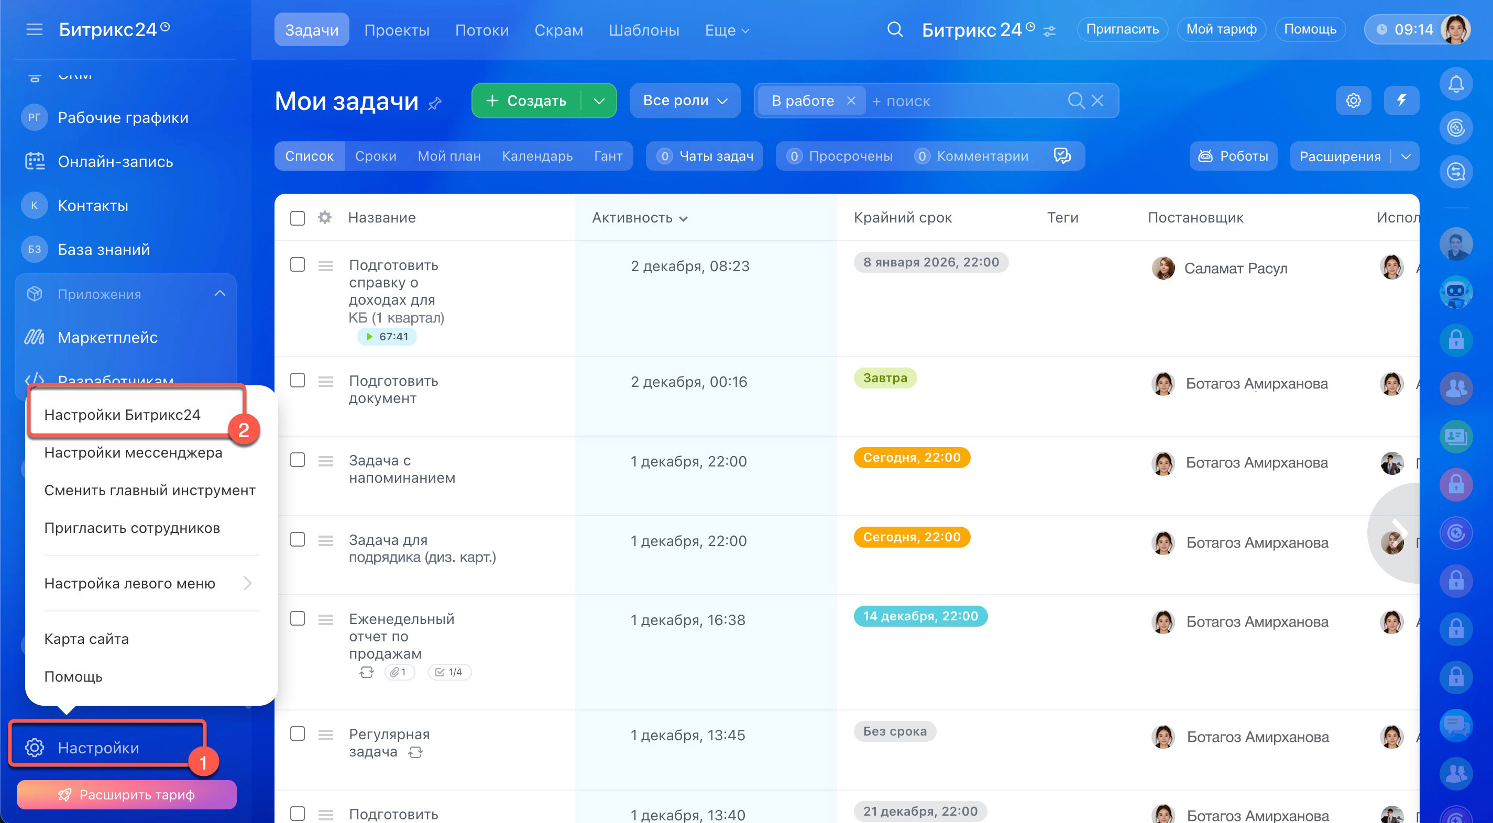Click the mark-all-read comments chat icon

pyautogui.click(x=1062, y=156)
